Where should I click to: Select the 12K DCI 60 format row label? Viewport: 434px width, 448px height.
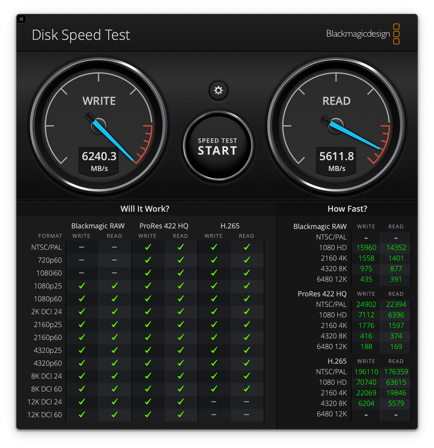click(44, 415)
